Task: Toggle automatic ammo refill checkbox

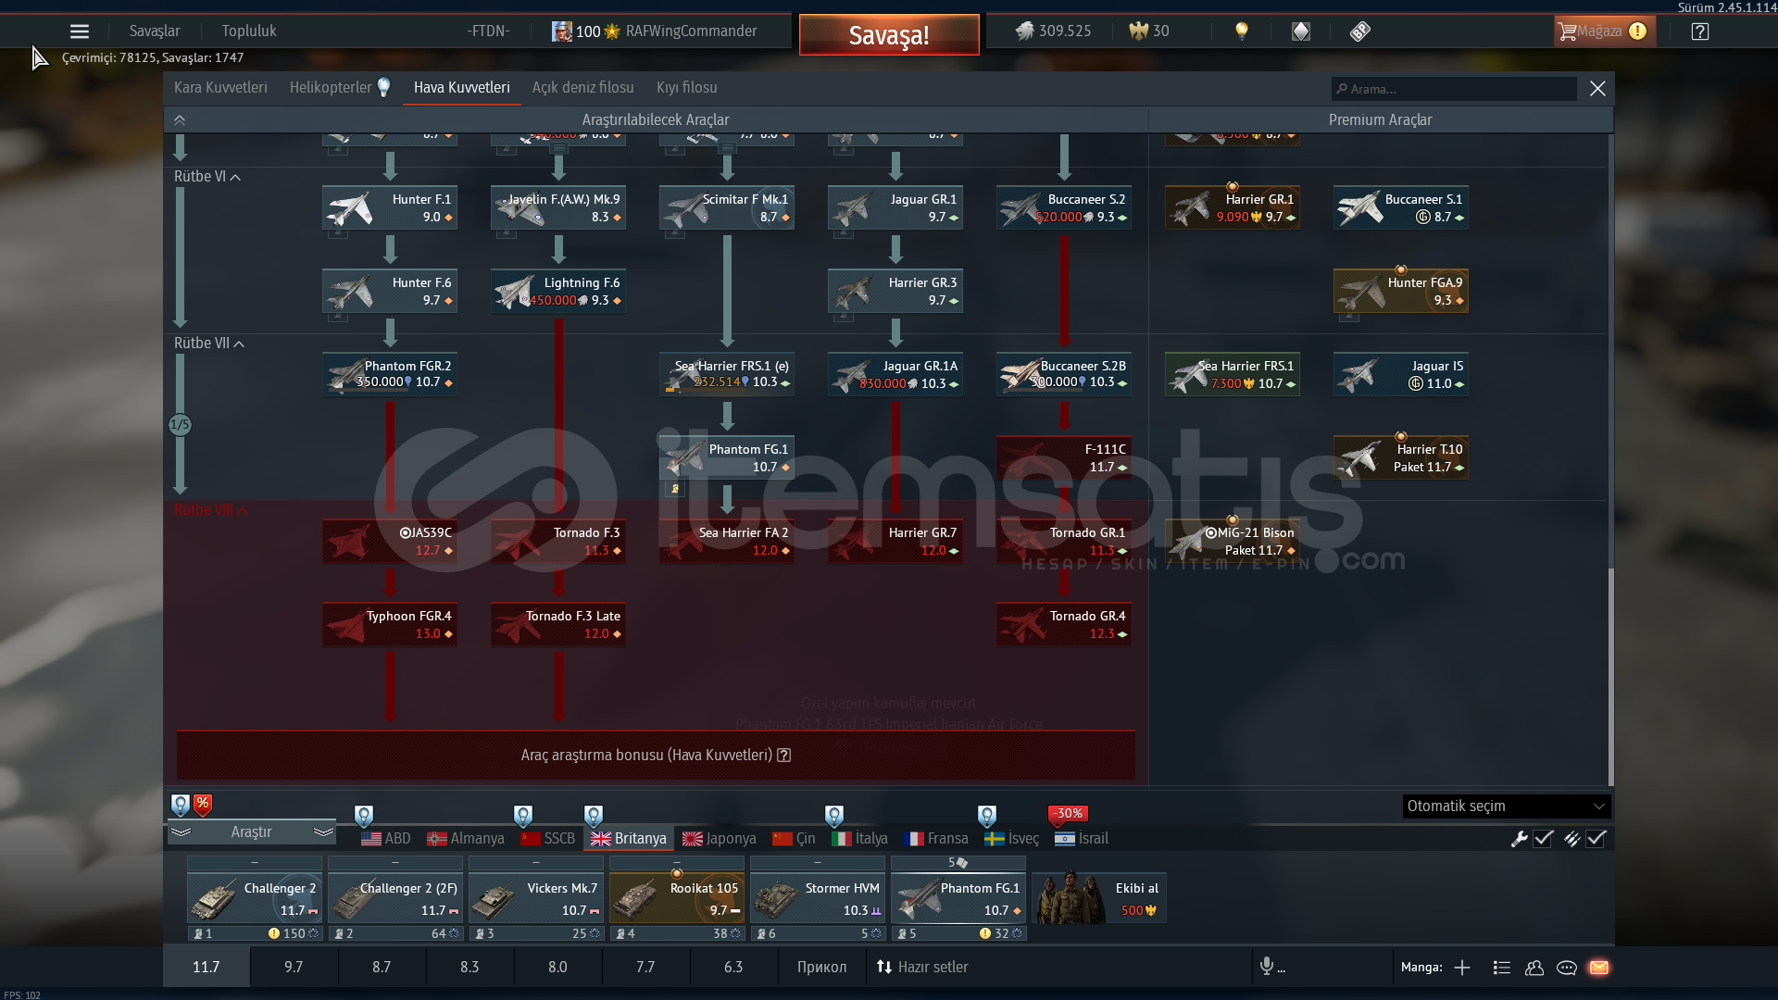Action: click(x=1596, y=839)
